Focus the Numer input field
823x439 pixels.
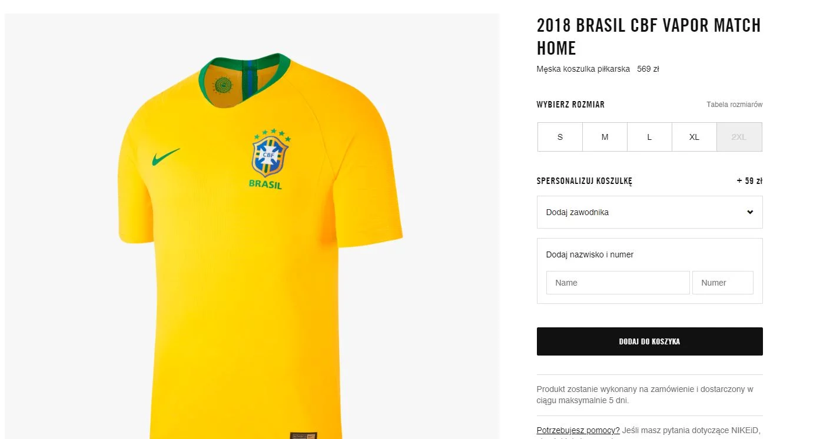tap(722, 283)
